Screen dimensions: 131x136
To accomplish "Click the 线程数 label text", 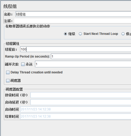I will point(11,49).
